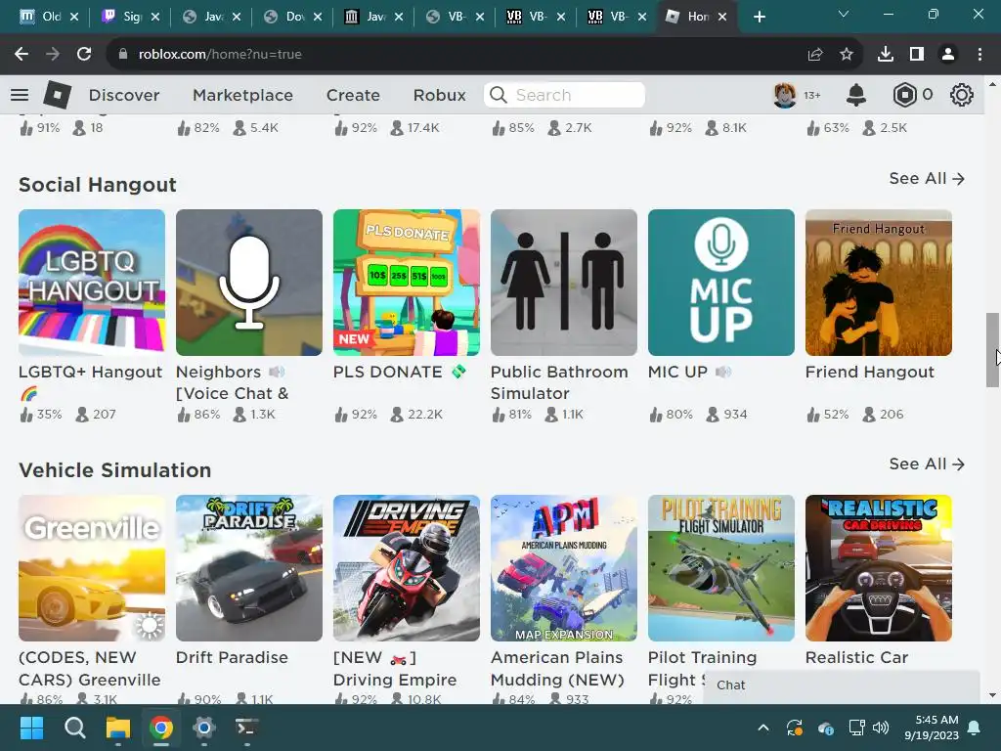Click the search magnifier icon in Roblox
1001x751 pixels.
click(x=499, y=95)
